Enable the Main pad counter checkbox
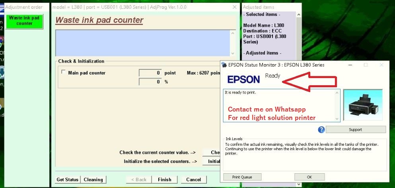The width and height of the screenshot is (395, 188). [63, 72]
